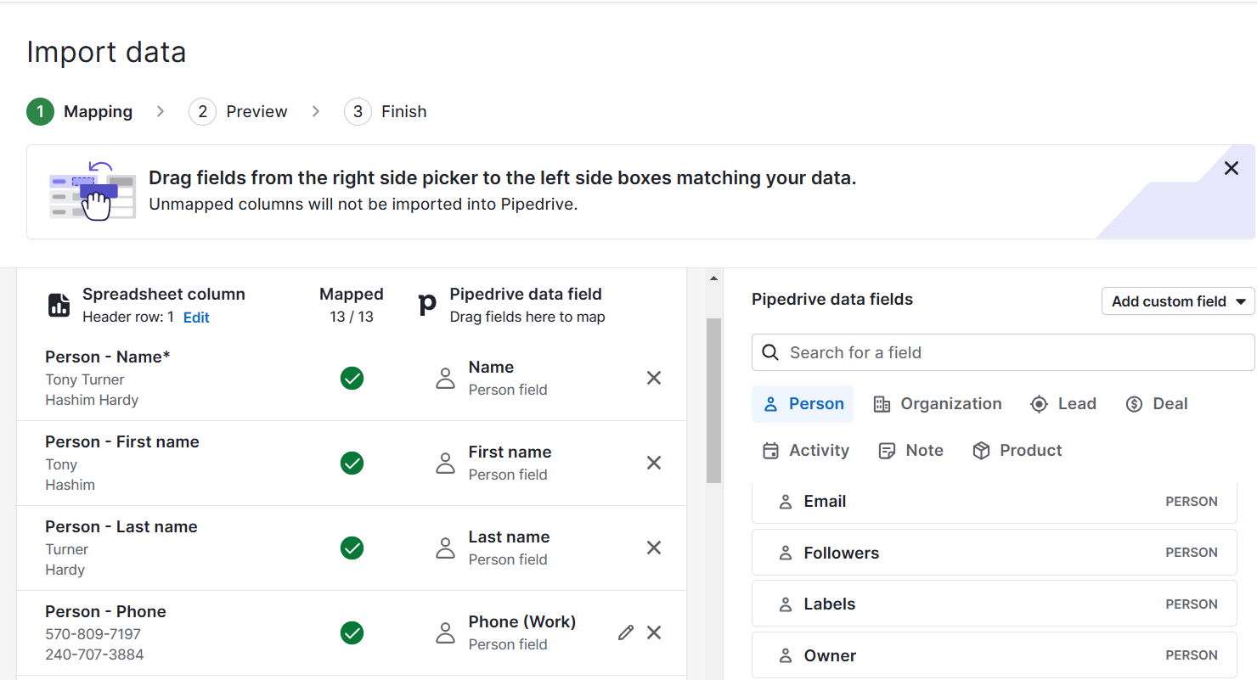Image resolution: width=1257 pixels, height=680 pixels.
Task: Close the drag fields instruction banner
Action: 1231,168
